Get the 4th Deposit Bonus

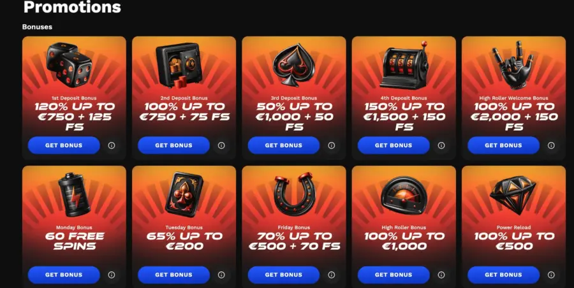394,145
